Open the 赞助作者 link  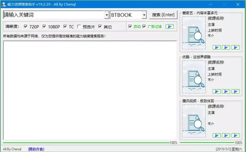(36, 149)
